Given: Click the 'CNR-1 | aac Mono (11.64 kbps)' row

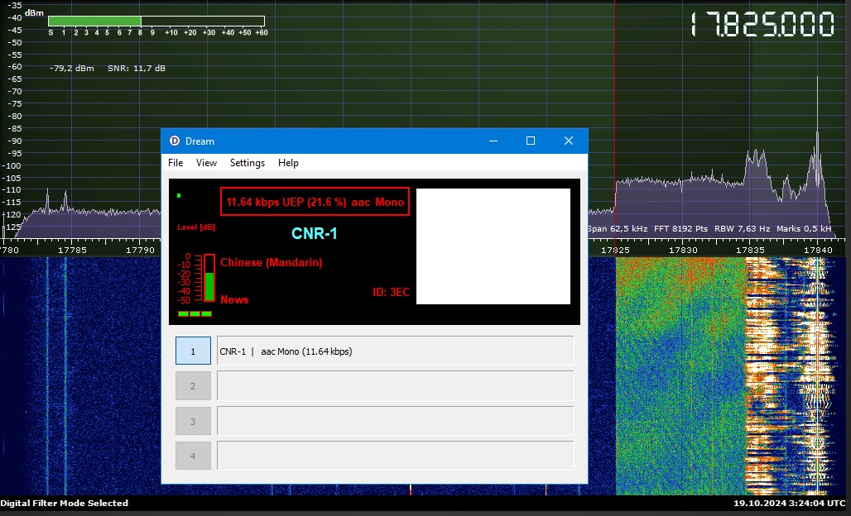Looking at the screenshot, I should (x=395, y=351).
